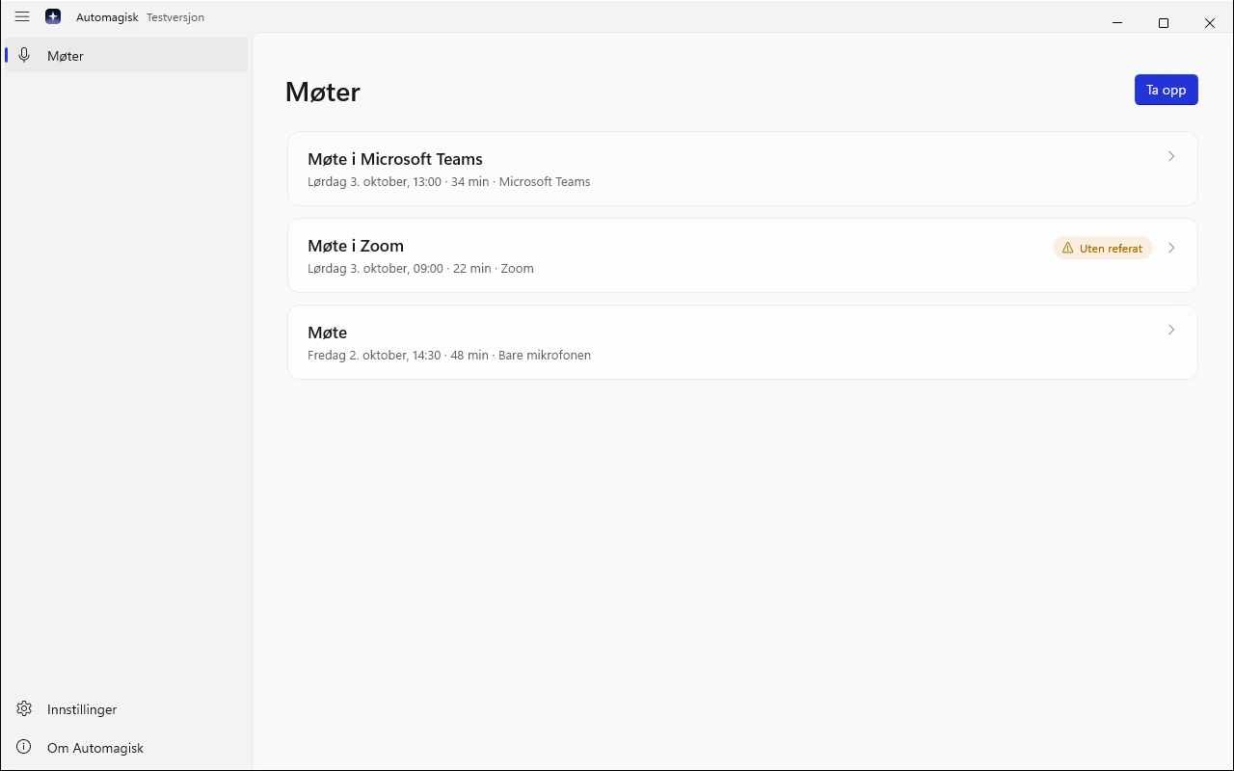1234x771 pixels.
Task: Click the Uten referat badge
Action: [x=1102, y=248]
